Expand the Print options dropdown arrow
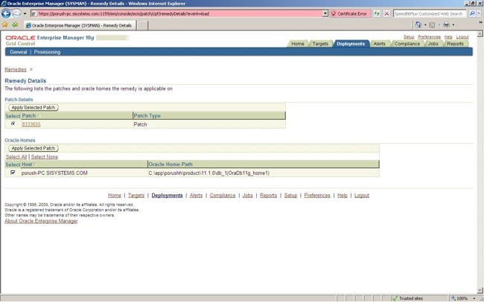 tap(453, 25)
